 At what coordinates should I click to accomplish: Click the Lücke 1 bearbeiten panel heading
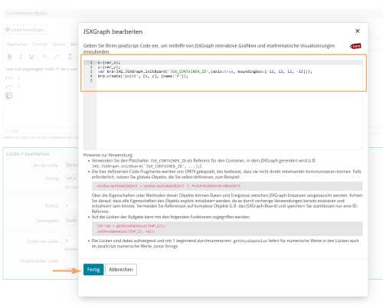28,154
